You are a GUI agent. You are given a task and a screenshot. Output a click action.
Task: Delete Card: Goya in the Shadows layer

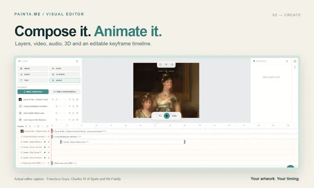pos(77,120)
